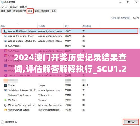Sort by the 名称 column header
The image size is (140, 126).
pos(3,26)
